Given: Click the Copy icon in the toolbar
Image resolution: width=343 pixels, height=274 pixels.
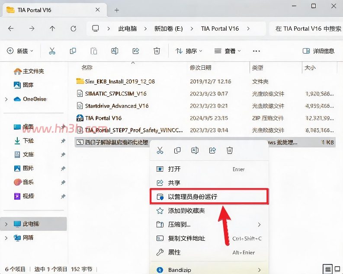Looking at the screenshot, I should (x=73, y=51).
